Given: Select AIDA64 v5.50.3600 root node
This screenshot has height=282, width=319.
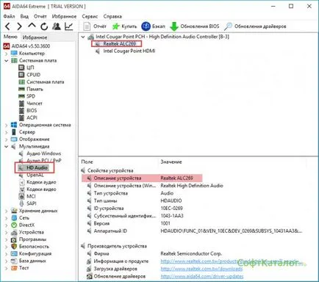Looking at the screenshot, I should click(27, 46).
